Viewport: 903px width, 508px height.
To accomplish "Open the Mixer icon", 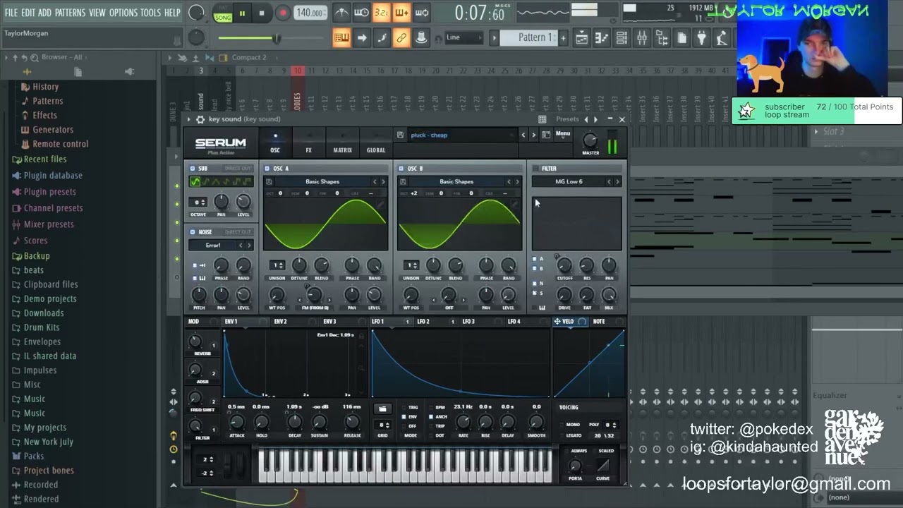I will pos(642,37).
